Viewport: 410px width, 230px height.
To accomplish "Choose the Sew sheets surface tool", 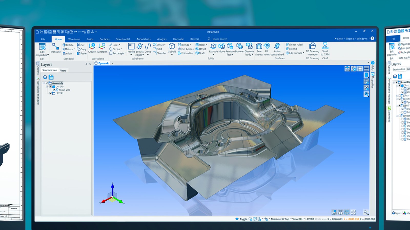I will tap(259, 46).
